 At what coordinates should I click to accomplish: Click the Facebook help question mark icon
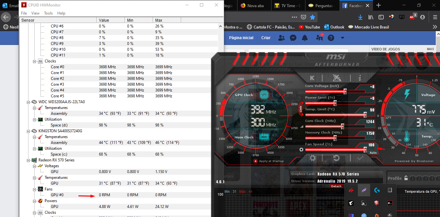331,38
